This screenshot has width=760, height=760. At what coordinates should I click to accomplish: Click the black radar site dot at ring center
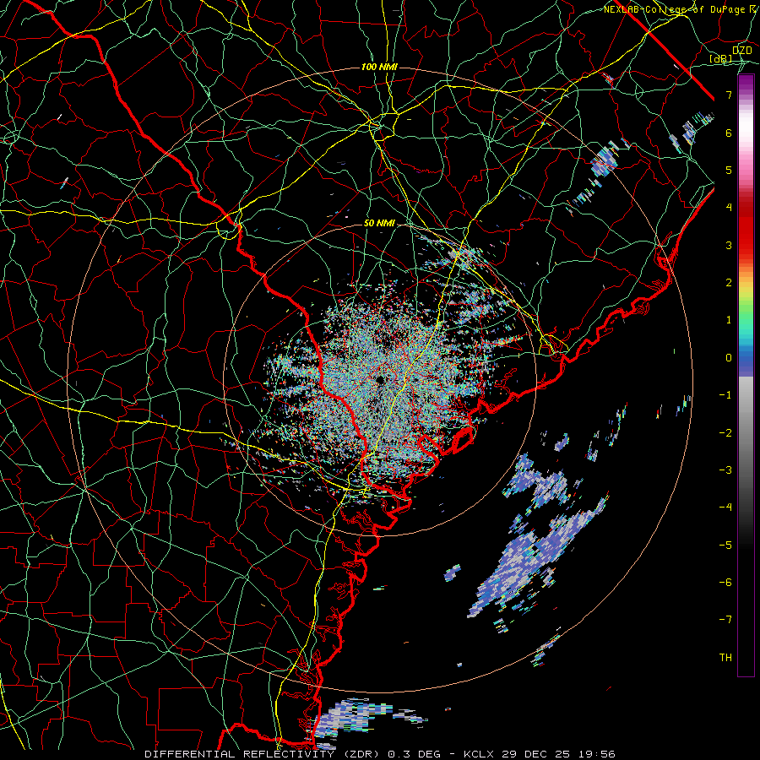[x=379, y=379]
